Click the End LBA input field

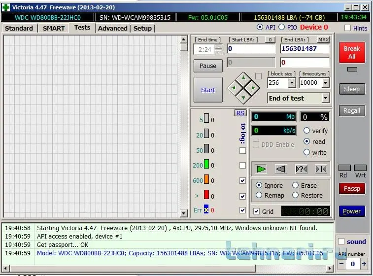pos(305,49)
